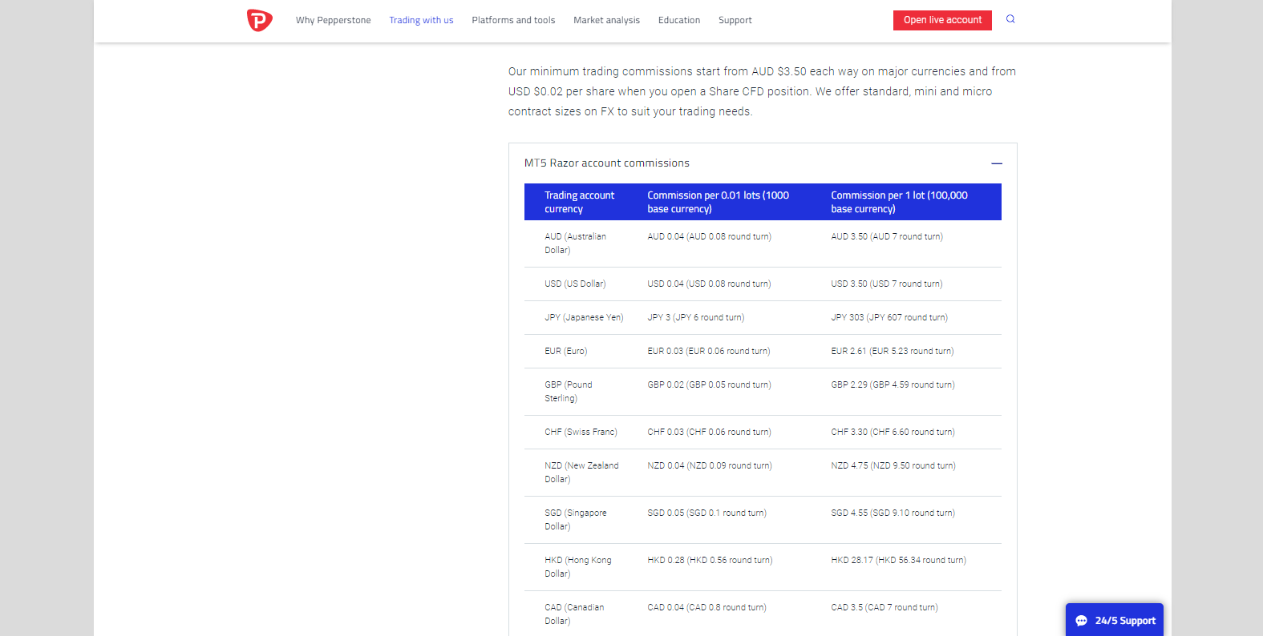Open the Platforms and tools menu
The height and width of the screenshot is (636, 1263).
[x=513, y=20]
